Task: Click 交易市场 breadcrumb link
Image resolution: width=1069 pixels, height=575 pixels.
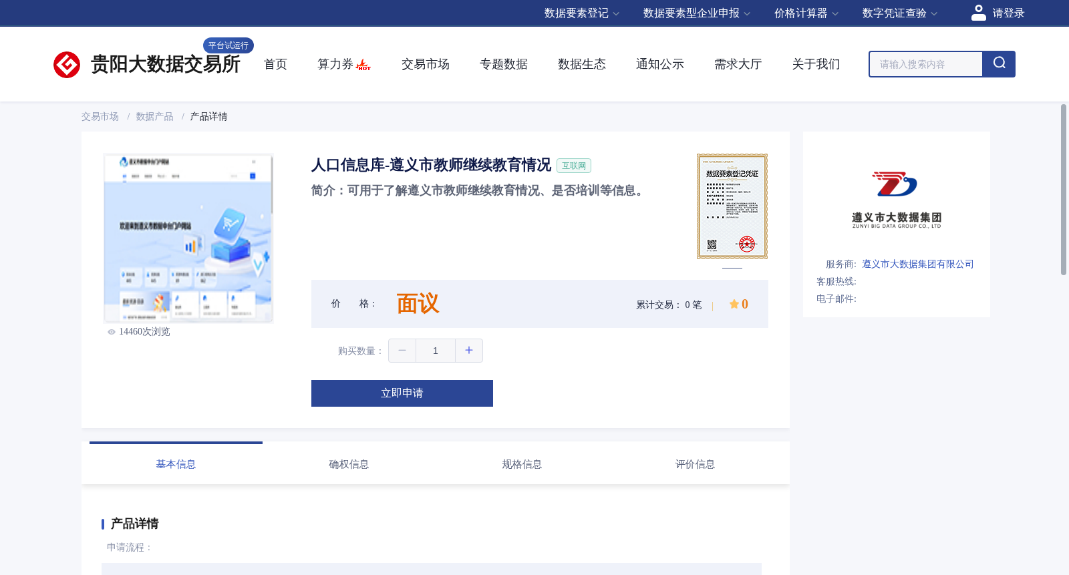Action: point(100,117)
